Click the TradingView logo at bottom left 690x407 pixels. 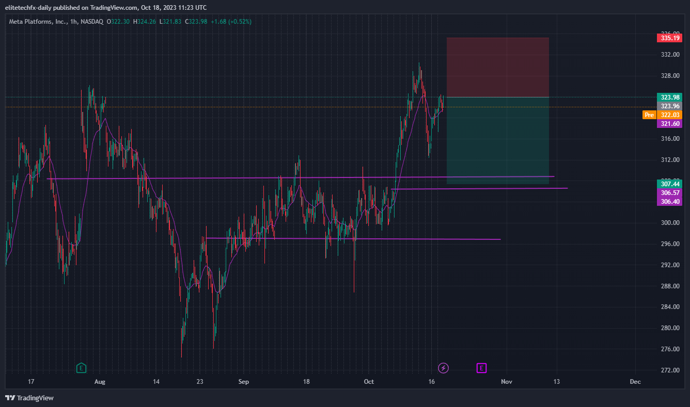[x=29, y=398]
